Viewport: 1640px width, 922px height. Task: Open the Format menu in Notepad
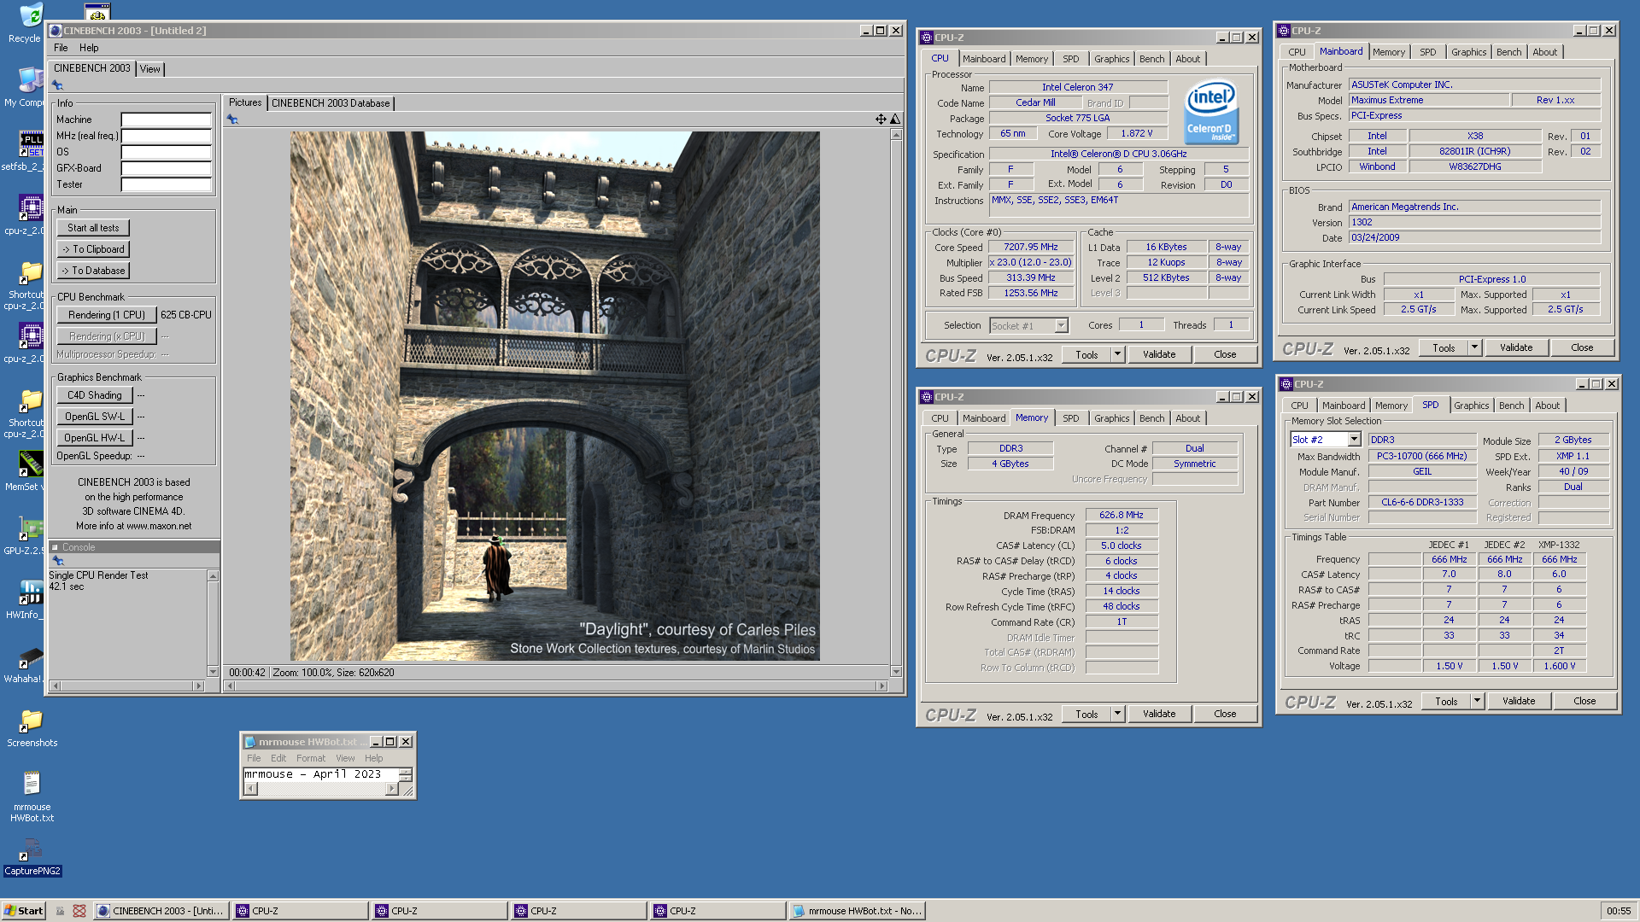pyautogui.click(x=311, y=758)
